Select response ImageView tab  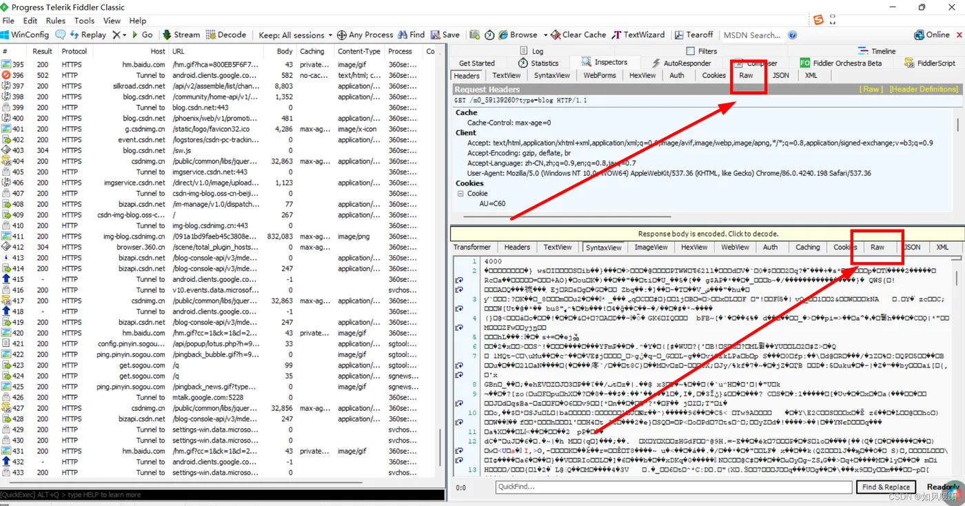pos(651,247)
